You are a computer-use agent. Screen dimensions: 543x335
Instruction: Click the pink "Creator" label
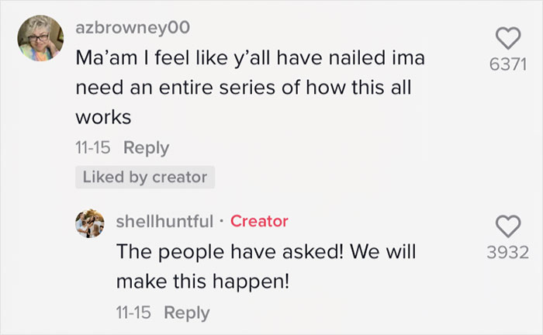tap(259, 222)
